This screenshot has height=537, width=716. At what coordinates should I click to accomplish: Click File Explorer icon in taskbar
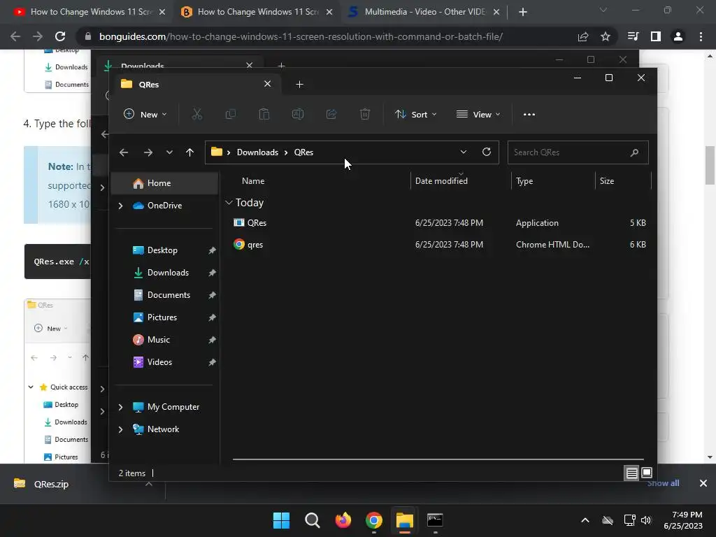405,520
